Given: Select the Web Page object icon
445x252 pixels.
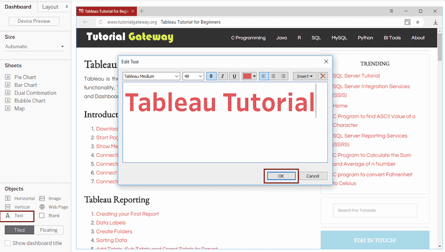Looking at the screenshot, I should [42, 207].
